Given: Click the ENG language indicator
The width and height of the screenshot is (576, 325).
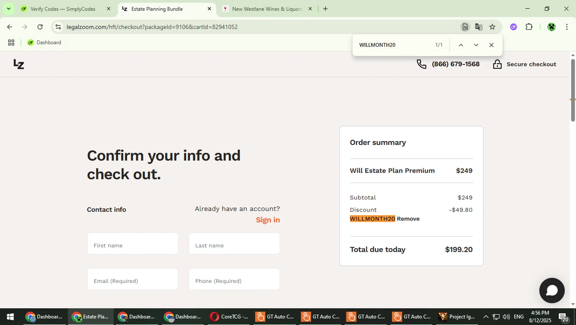Looking at the screenshot, I should [x=519, y=317].
